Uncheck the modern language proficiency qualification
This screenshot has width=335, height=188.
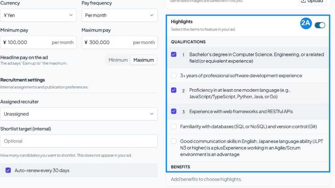tap(174, 90)
